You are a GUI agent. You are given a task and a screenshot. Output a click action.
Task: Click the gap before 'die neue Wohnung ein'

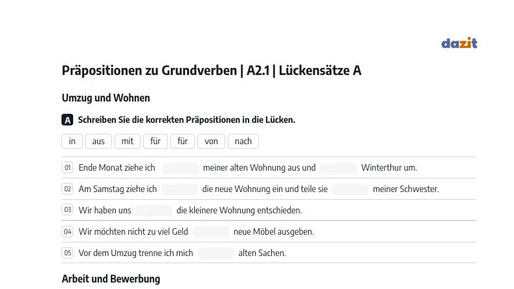tap(179, 189)
